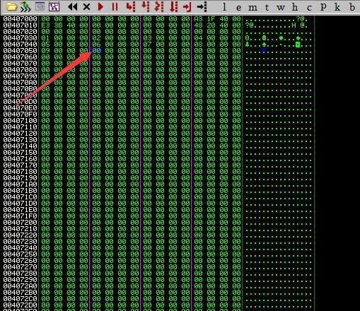Screen dimensions: 360x311
Task: Open Threads window via 't' button
Action: click(267, 7)
